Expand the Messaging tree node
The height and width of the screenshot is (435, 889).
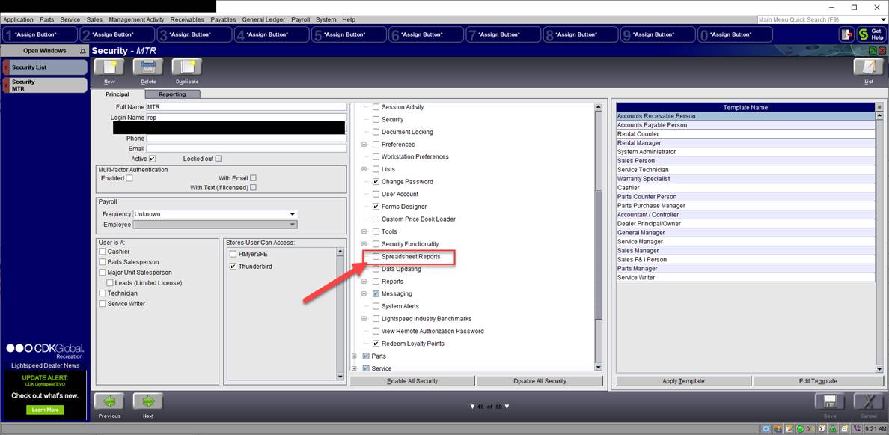pos(364,293)
